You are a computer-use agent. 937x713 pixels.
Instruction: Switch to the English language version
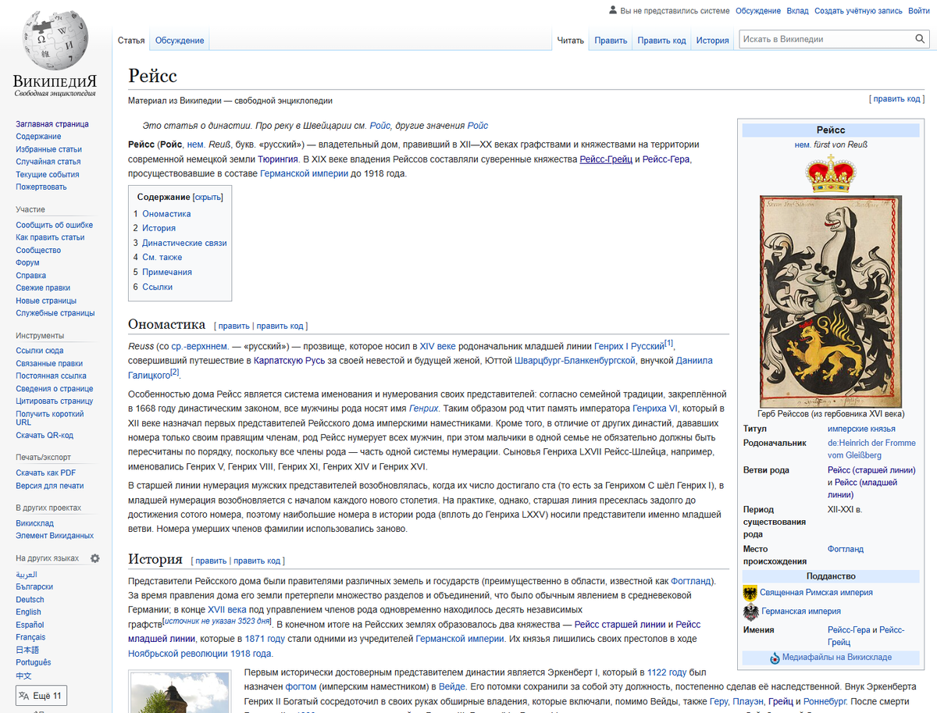tap(29, 612)
